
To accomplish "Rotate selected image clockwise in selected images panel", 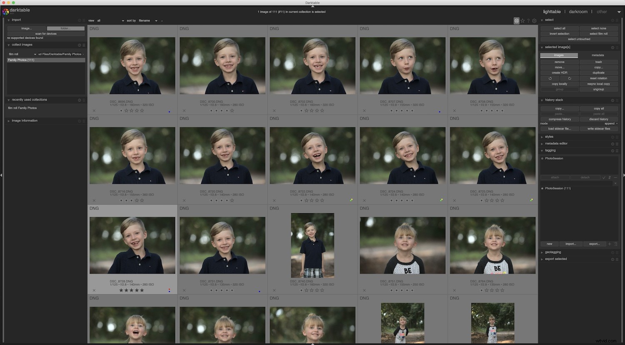I will tap(570, 78).
